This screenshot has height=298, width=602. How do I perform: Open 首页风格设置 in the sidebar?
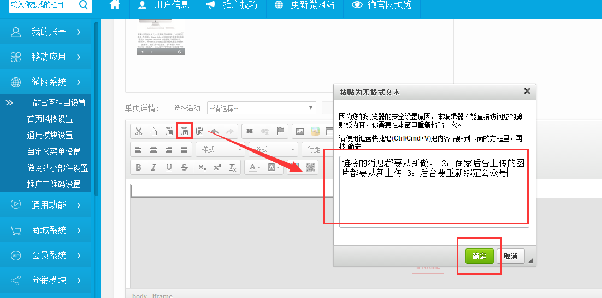click(50, 119)
